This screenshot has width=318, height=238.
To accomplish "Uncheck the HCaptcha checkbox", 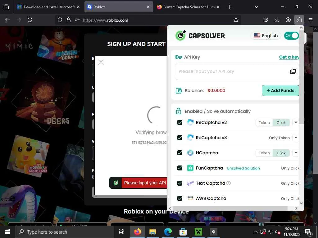I will coord(180,153).
